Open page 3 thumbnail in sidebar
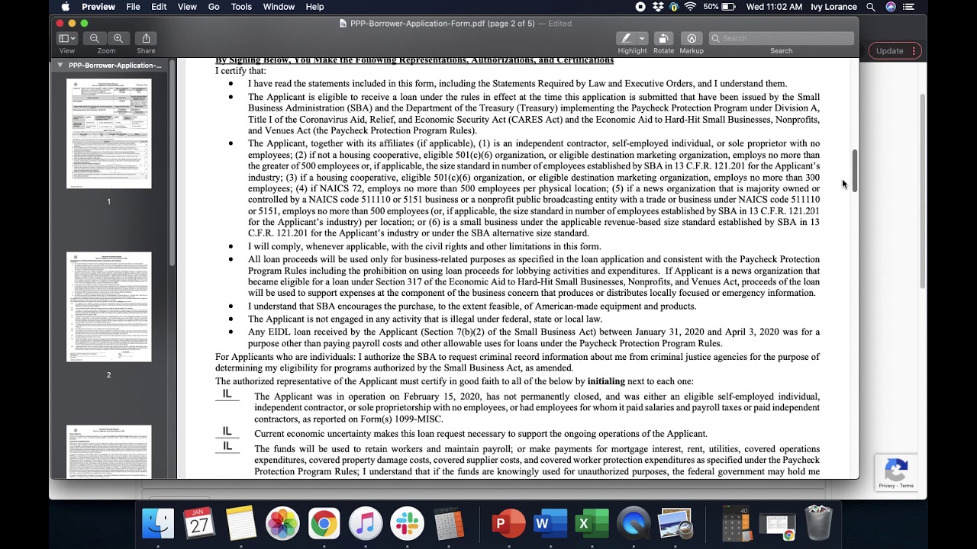 (109, 451)
